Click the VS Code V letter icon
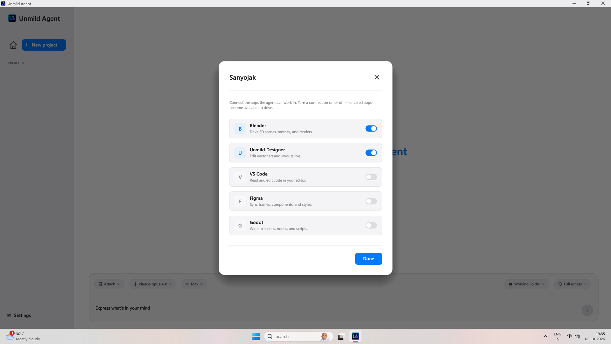 [x=240, y=177]
